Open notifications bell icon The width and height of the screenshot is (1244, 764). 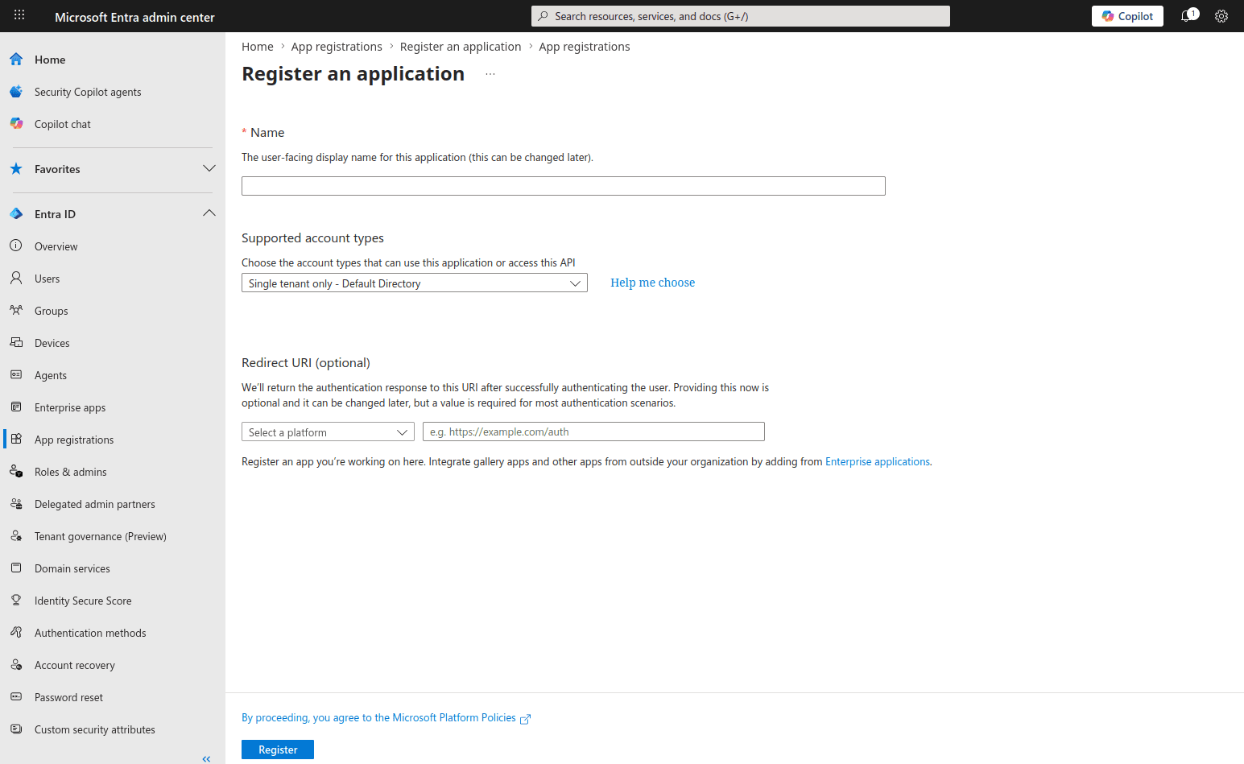(1186, 16)
